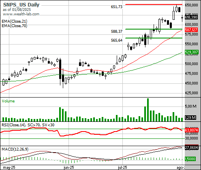Click the 565,64 support level label
Viewport: 201px width, 170px height.
[x=117, y=40]
